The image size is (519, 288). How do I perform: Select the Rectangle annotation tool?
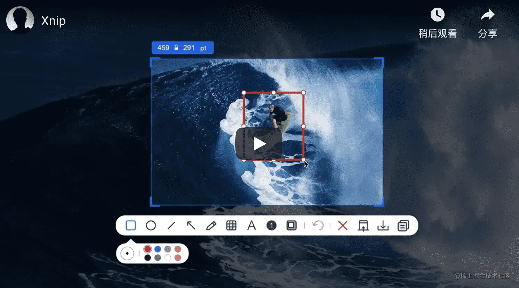pos(131,226)
